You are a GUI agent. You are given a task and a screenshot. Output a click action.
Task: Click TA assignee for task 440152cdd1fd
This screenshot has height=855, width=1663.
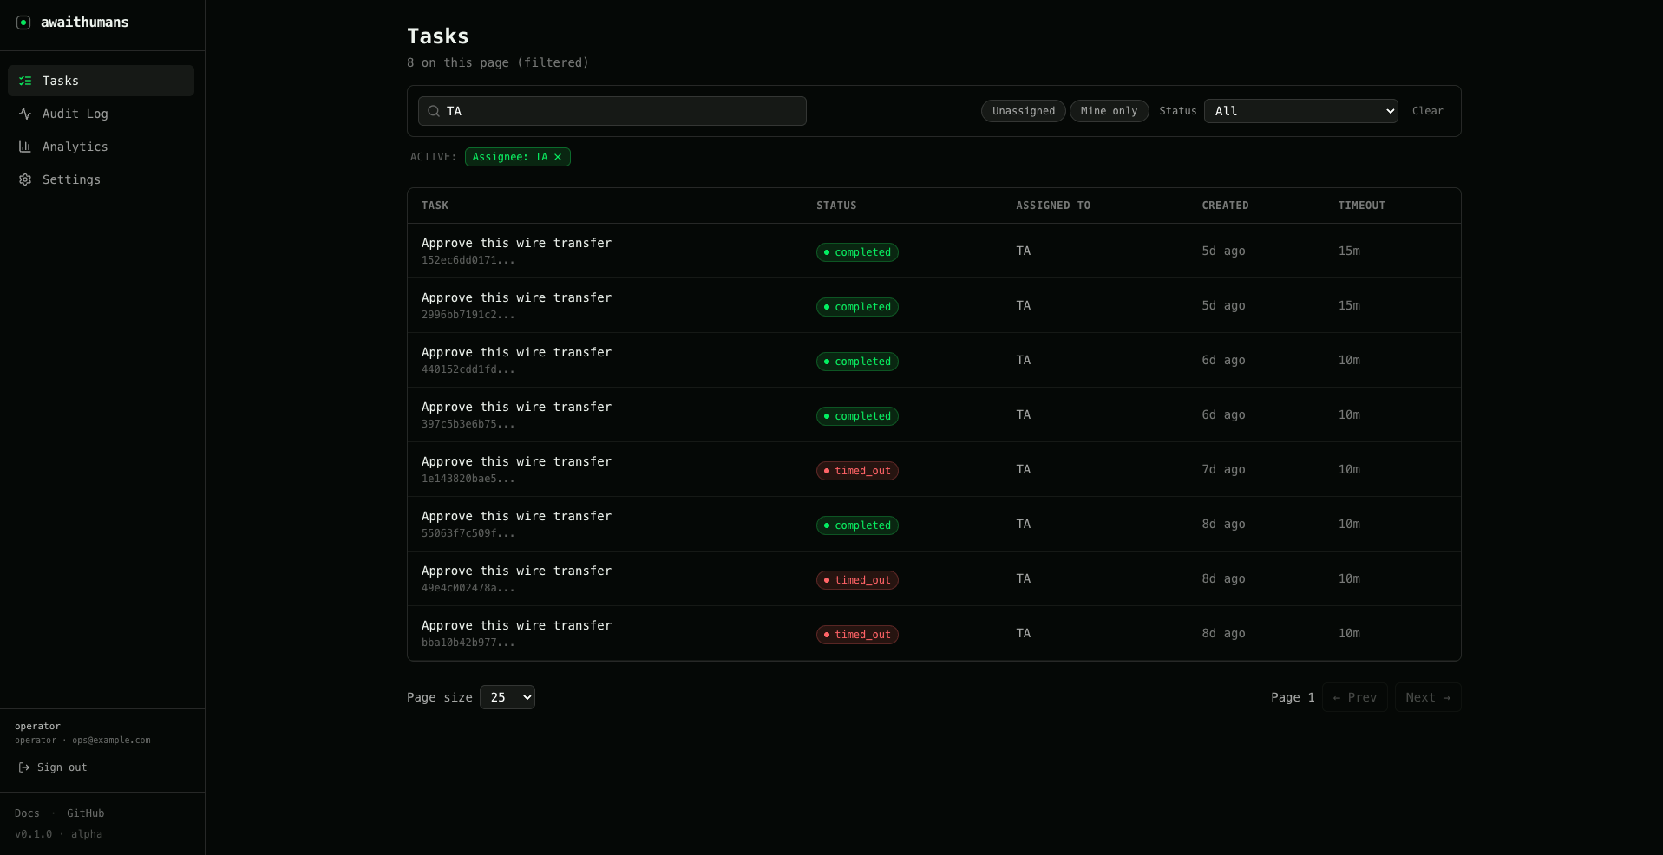(x=1024, y=360)
